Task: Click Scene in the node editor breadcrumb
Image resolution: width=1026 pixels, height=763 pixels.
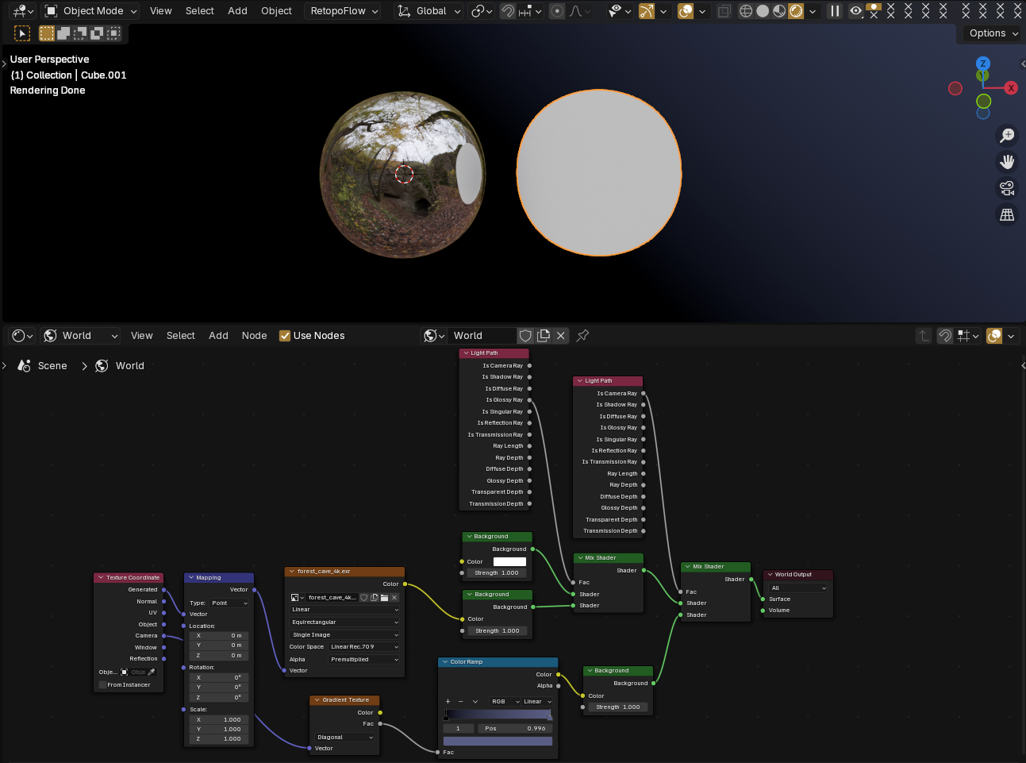Action: (52, 366)
